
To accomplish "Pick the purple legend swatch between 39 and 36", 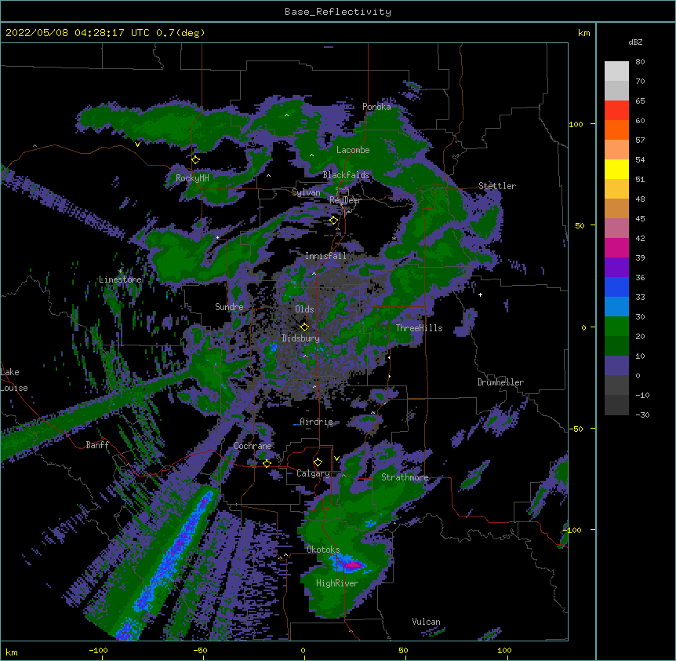I will pyautogui.click(x=616, y=268).
